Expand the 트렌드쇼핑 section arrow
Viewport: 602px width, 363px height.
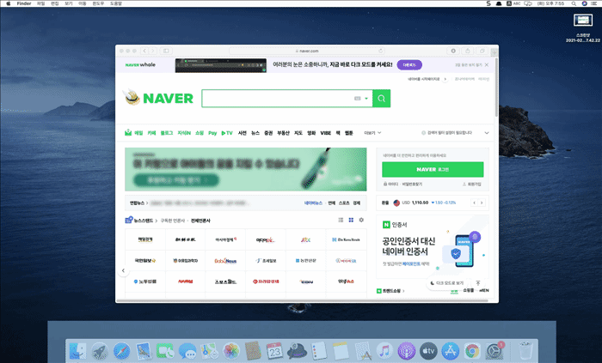pos(403,291)
